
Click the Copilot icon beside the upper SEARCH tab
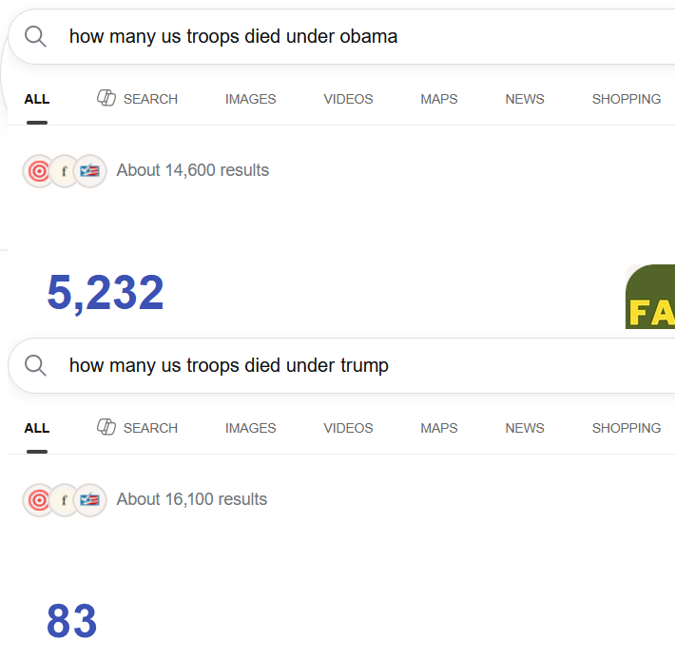(106, 98)
